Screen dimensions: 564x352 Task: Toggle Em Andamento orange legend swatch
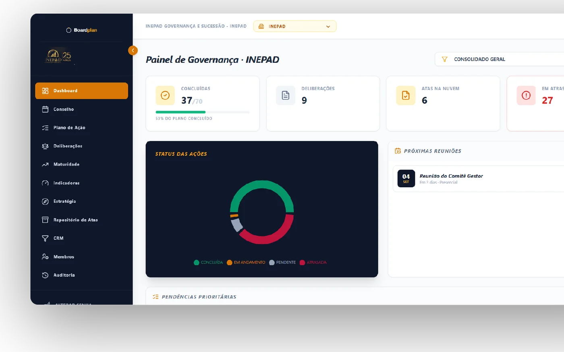pos(230,263)
